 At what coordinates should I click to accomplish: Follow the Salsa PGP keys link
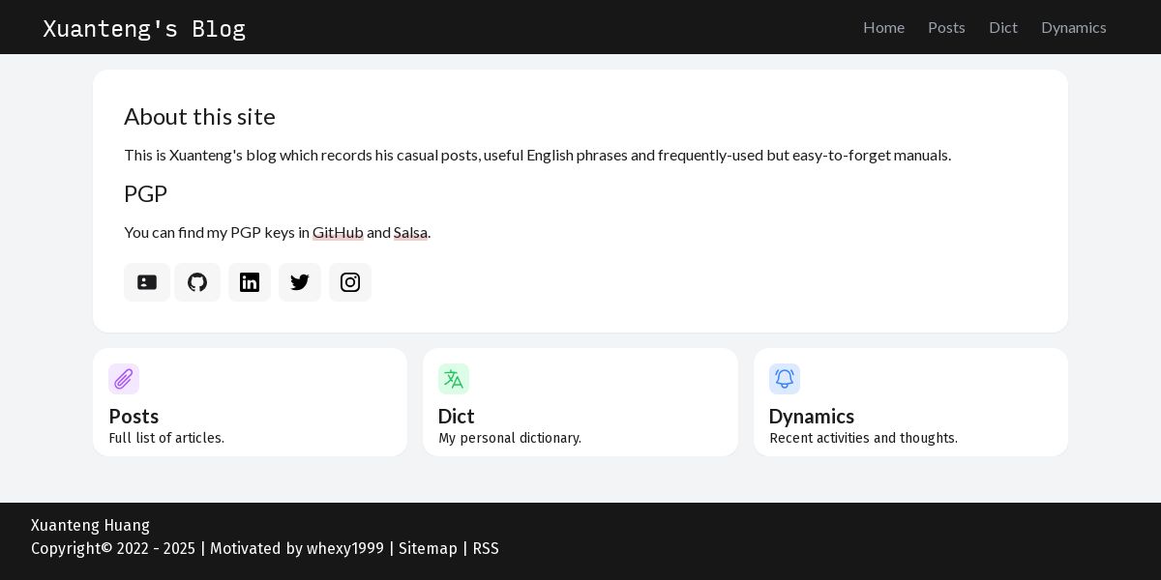[x=410, y=232]
